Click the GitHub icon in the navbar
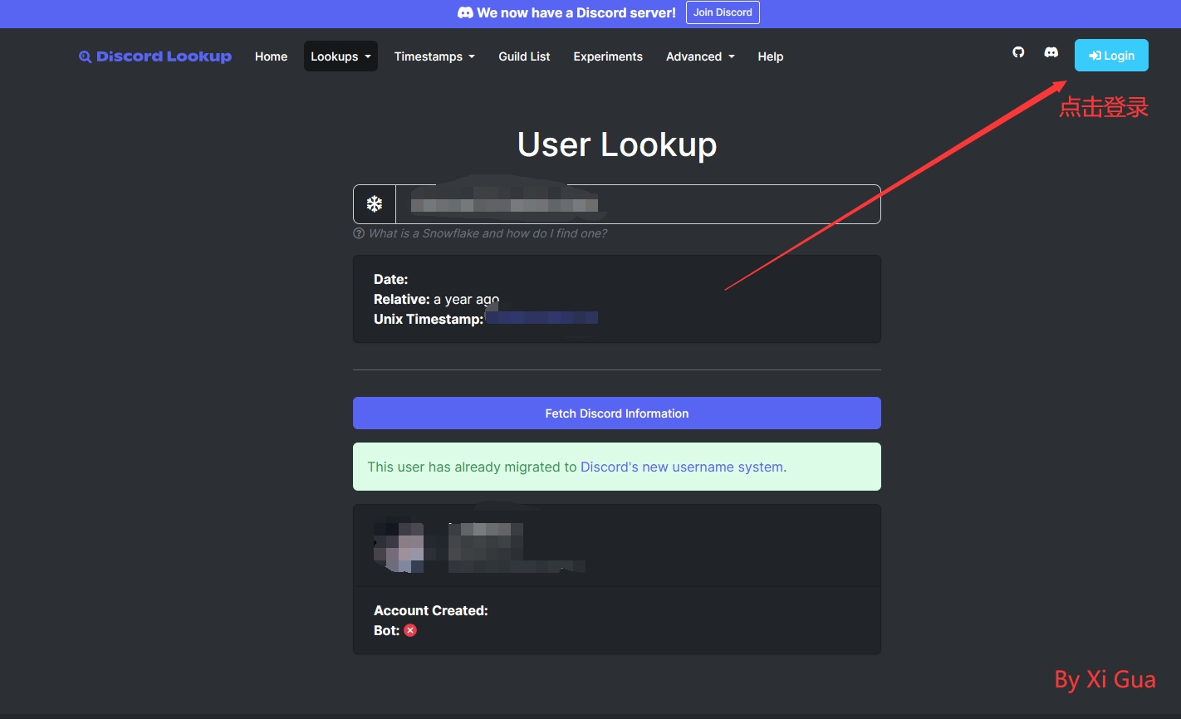This screenshot has width=1181, height=719. click(x=1018, y=52)
